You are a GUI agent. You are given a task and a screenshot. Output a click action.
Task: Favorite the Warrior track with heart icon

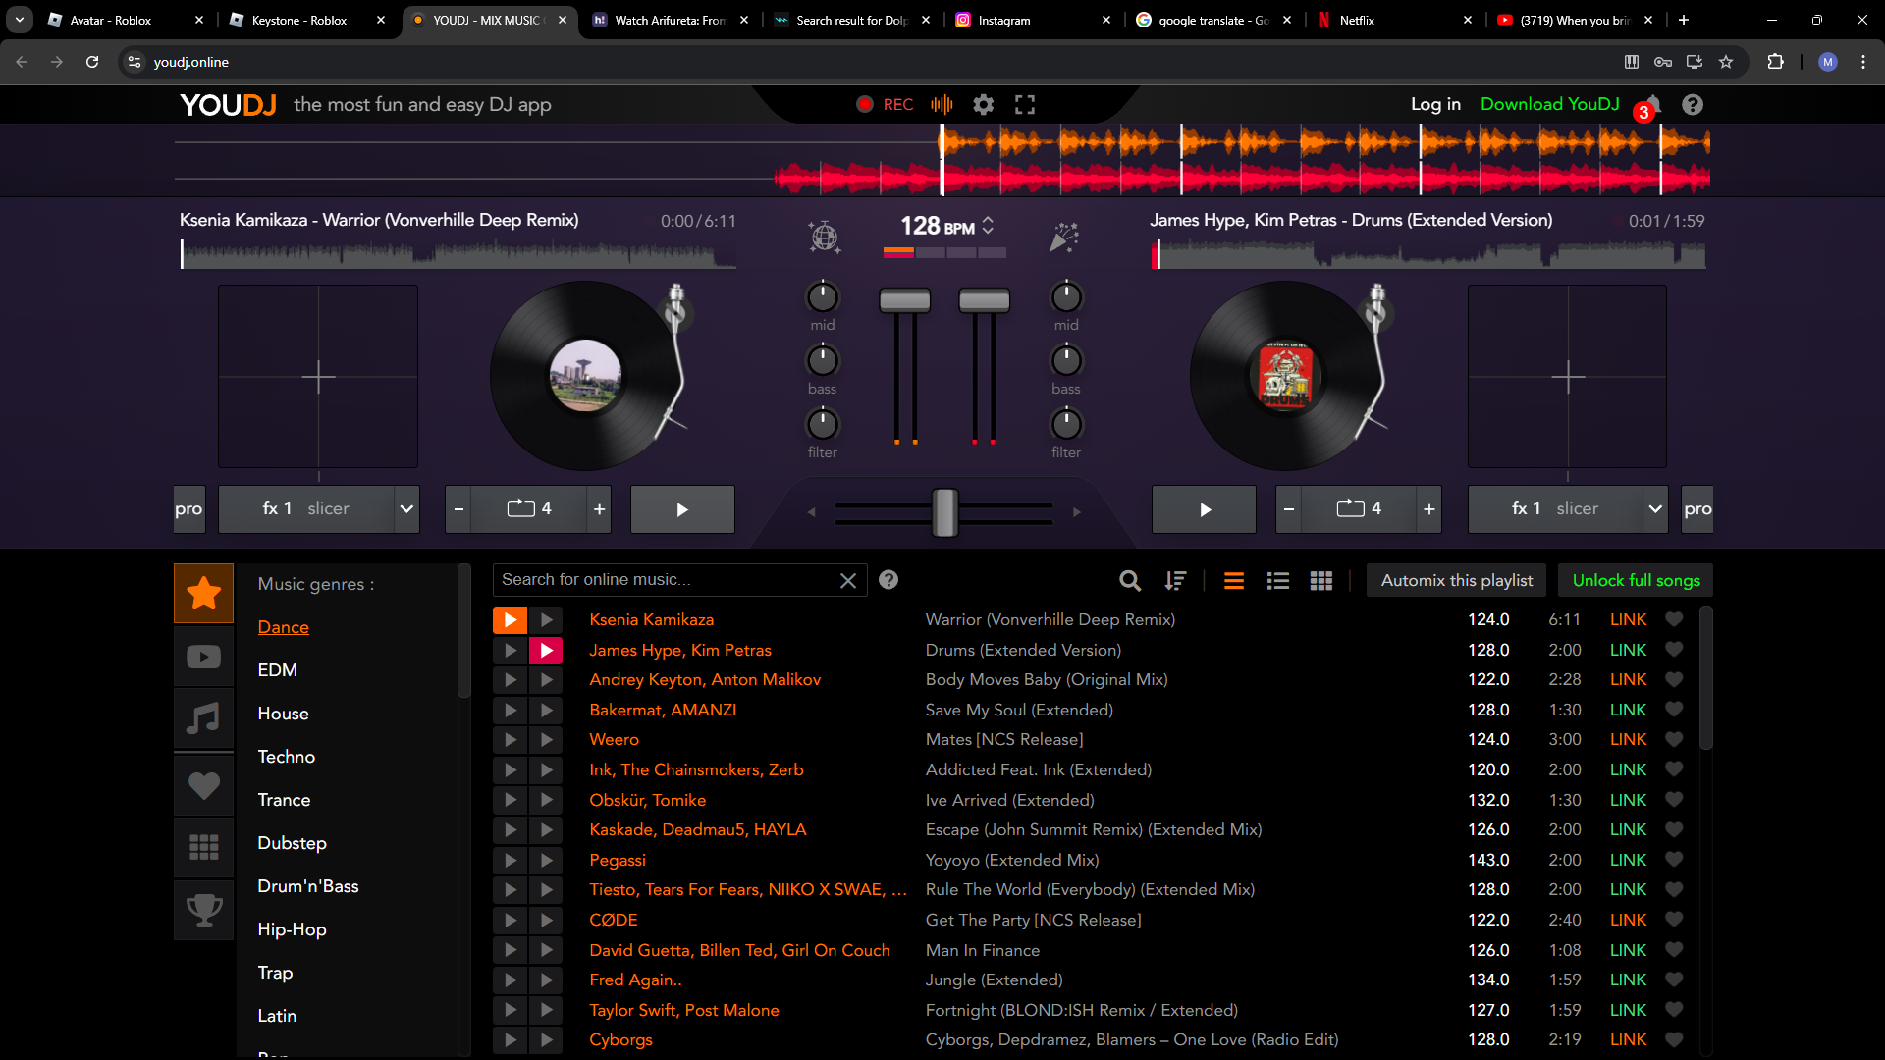point(1675,619)
